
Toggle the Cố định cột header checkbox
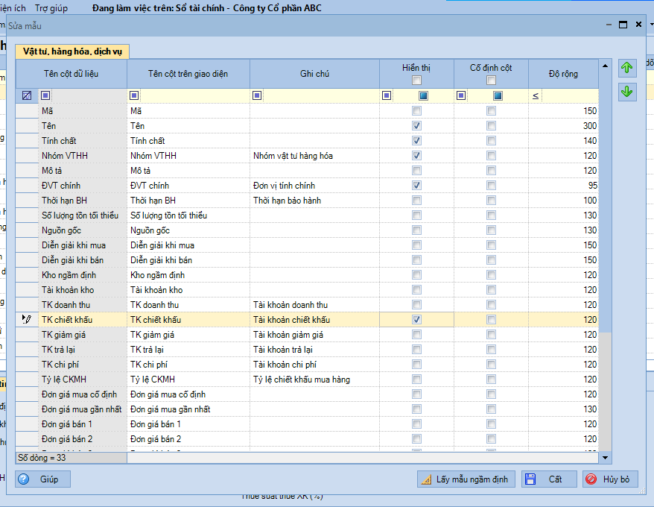pyautogui.click(x=492, y=81)
